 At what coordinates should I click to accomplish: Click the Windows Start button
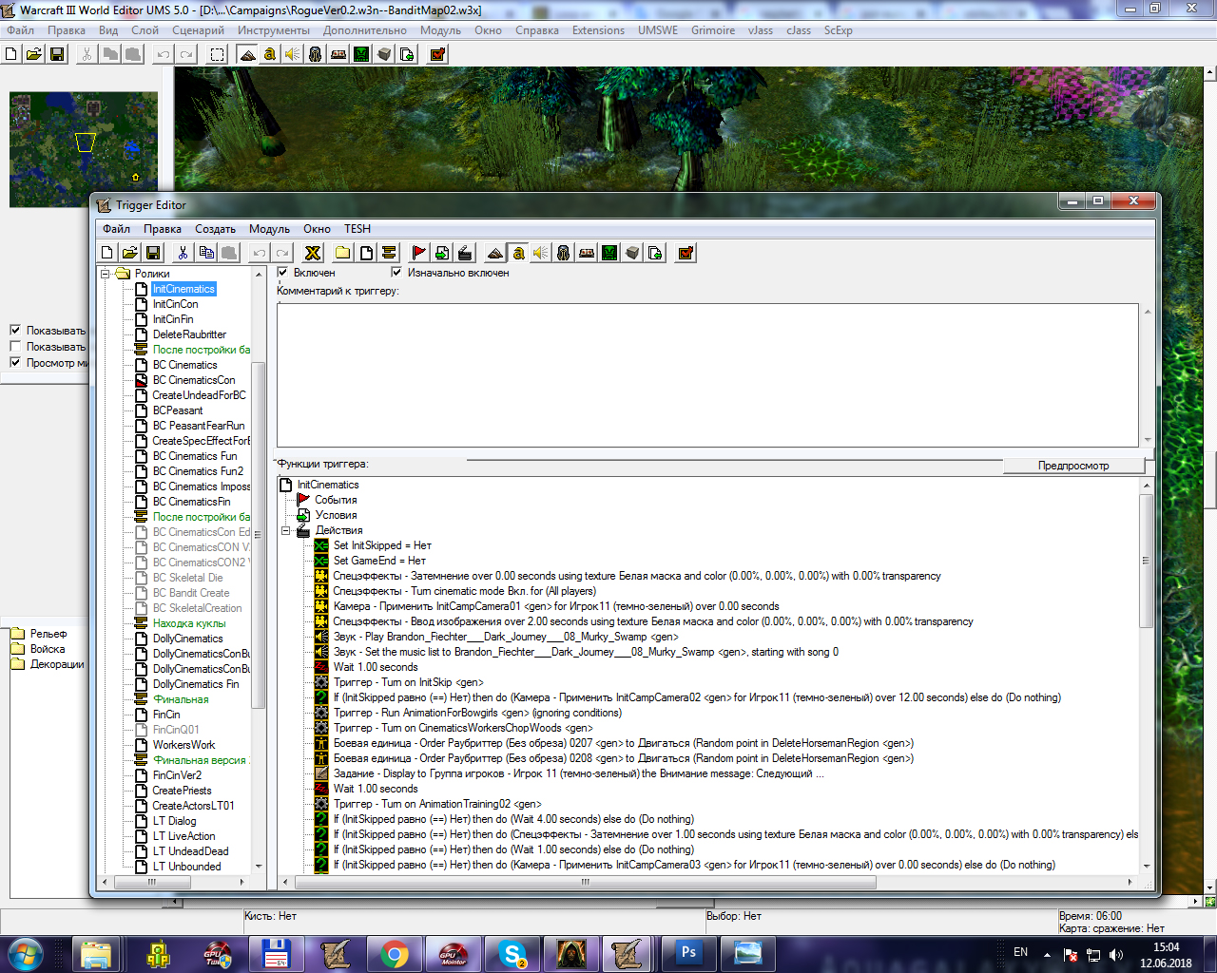[x=26, y=954]
